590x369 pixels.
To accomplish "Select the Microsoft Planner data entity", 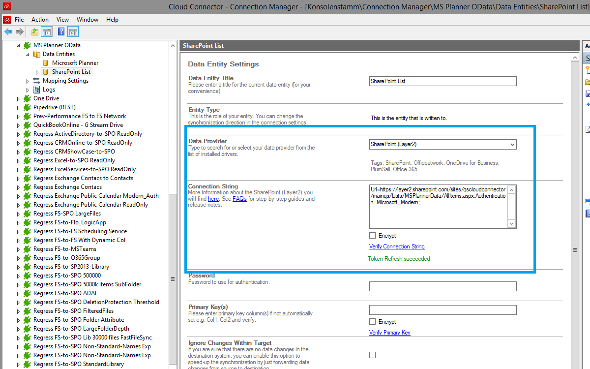I will pos(75,63).
